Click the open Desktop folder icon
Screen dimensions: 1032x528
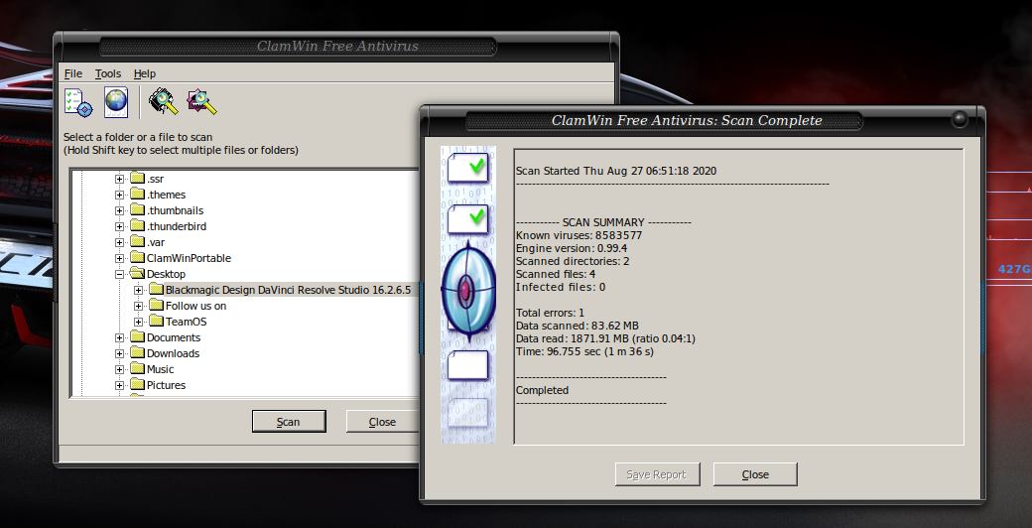(137, 273)
